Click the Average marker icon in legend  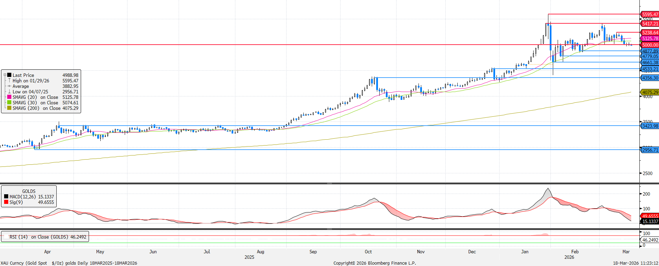pyautogui.click(x=9, y=86)
